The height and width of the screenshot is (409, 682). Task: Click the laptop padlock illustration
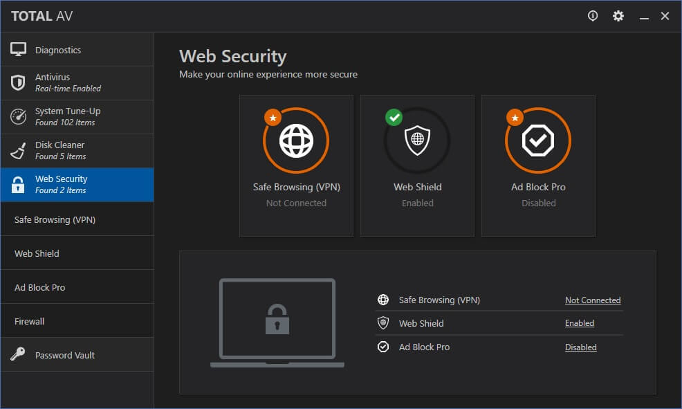tap(277, 323)
